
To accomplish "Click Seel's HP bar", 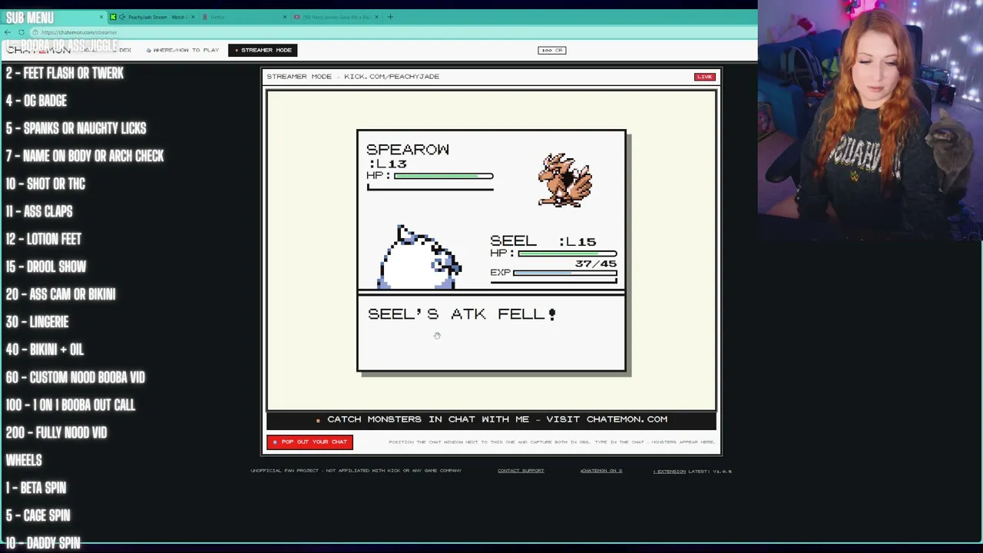I will 568,253.
